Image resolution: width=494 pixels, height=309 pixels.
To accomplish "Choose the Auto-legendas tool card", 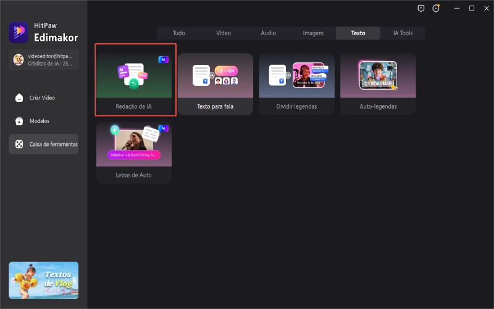I will (x=378, y=84).
